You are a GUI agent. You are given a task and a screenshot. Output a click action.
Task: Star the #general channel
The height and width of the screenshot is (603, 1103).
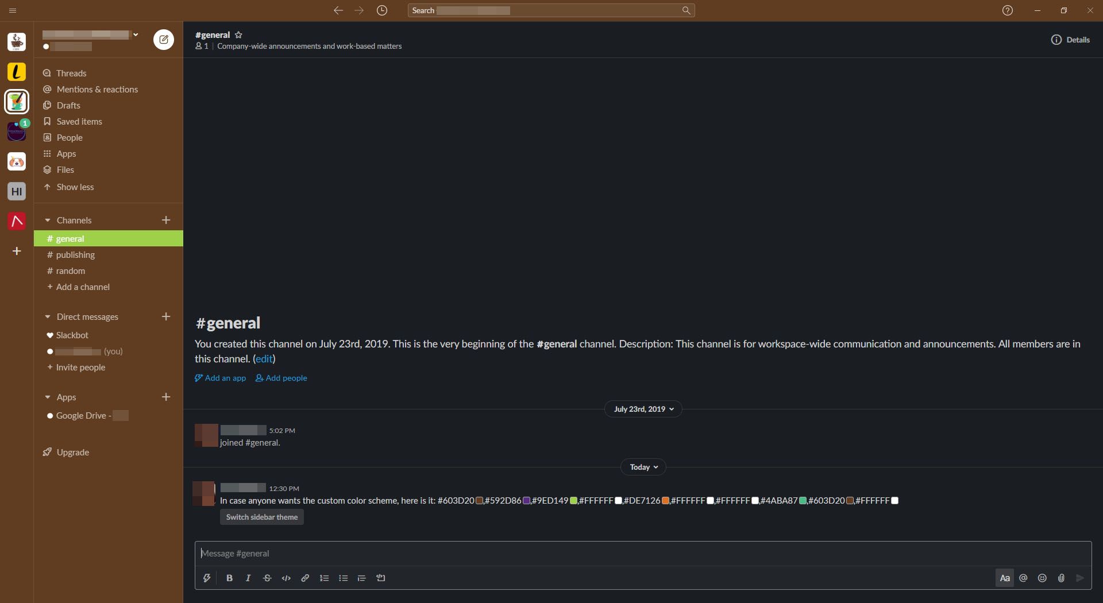(238, 35)
